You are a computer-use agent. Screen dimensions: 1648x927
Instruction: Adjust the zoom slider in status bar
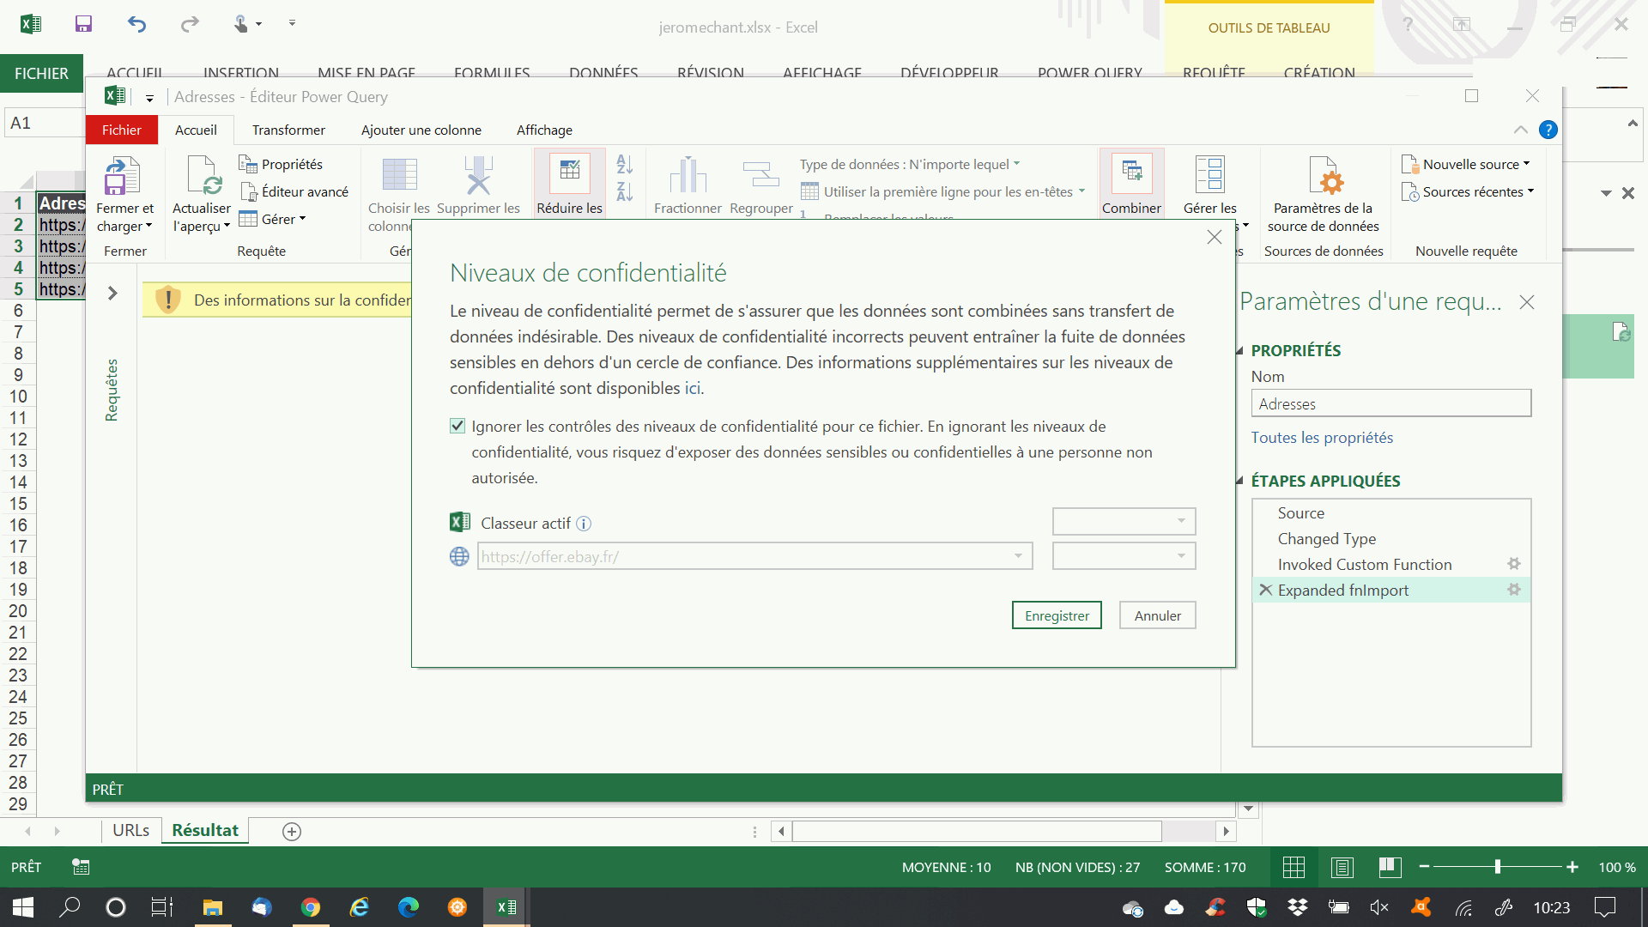pyautogui.click(x=1497, y=868)
